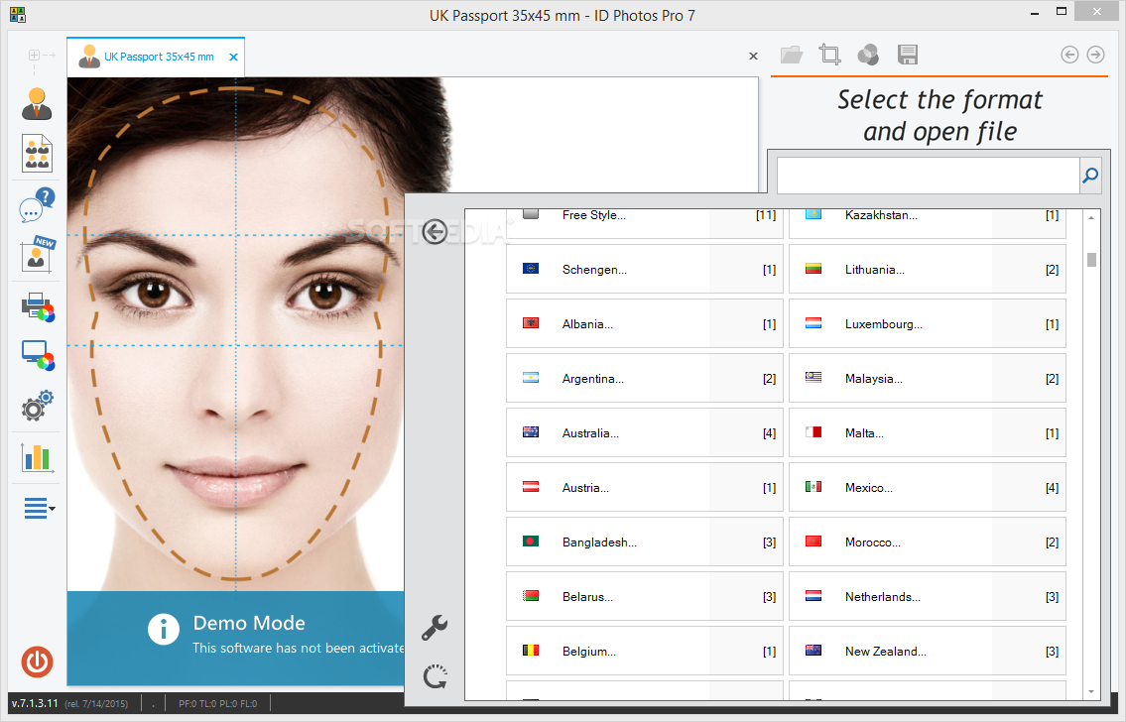1126x722 pixels.
Task: Go to next step arrow
Action: point(1095,55)
